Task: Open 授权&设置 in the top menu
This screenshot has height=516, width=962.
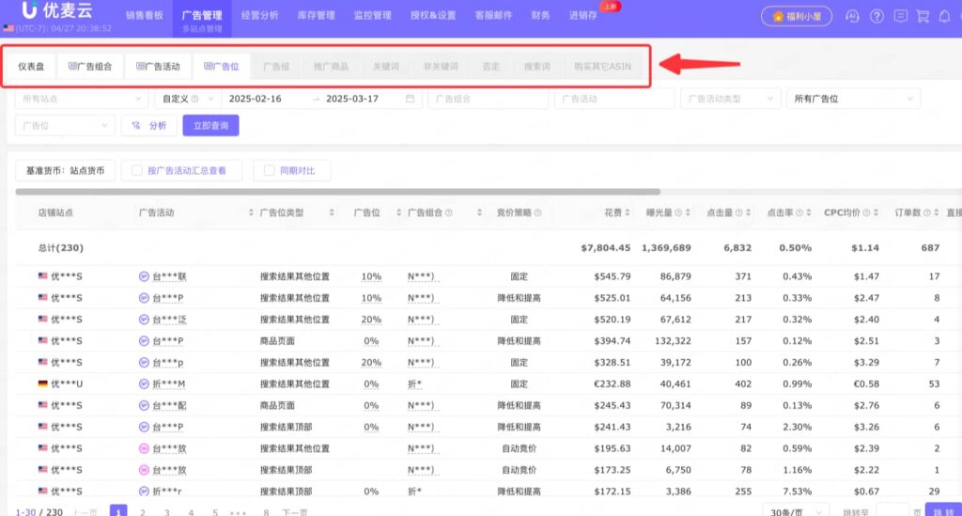Action: pyautogui.click(x=433, y=15)
